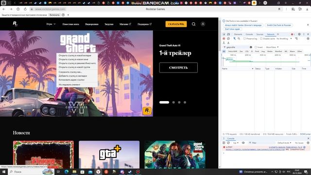
Task: Expand more DevTools tabs chevron
Action: (278, 35)
